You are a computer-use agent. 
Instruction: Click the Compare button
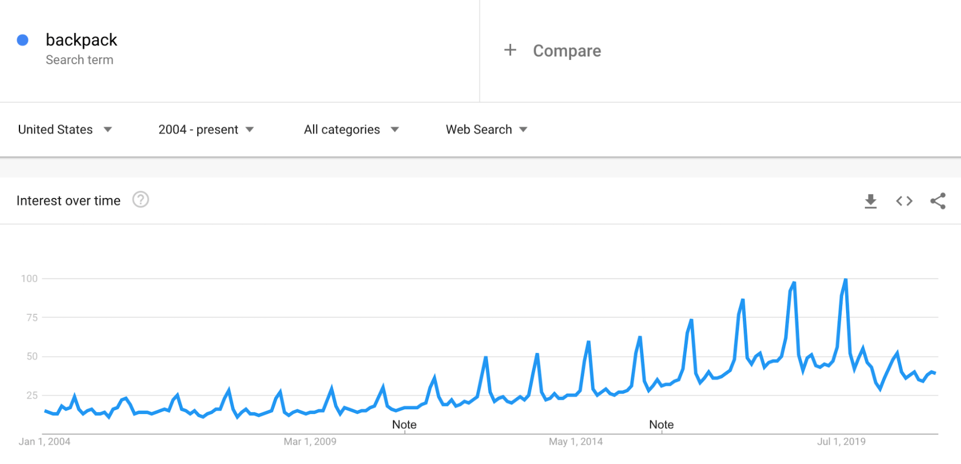click(566, 51)
